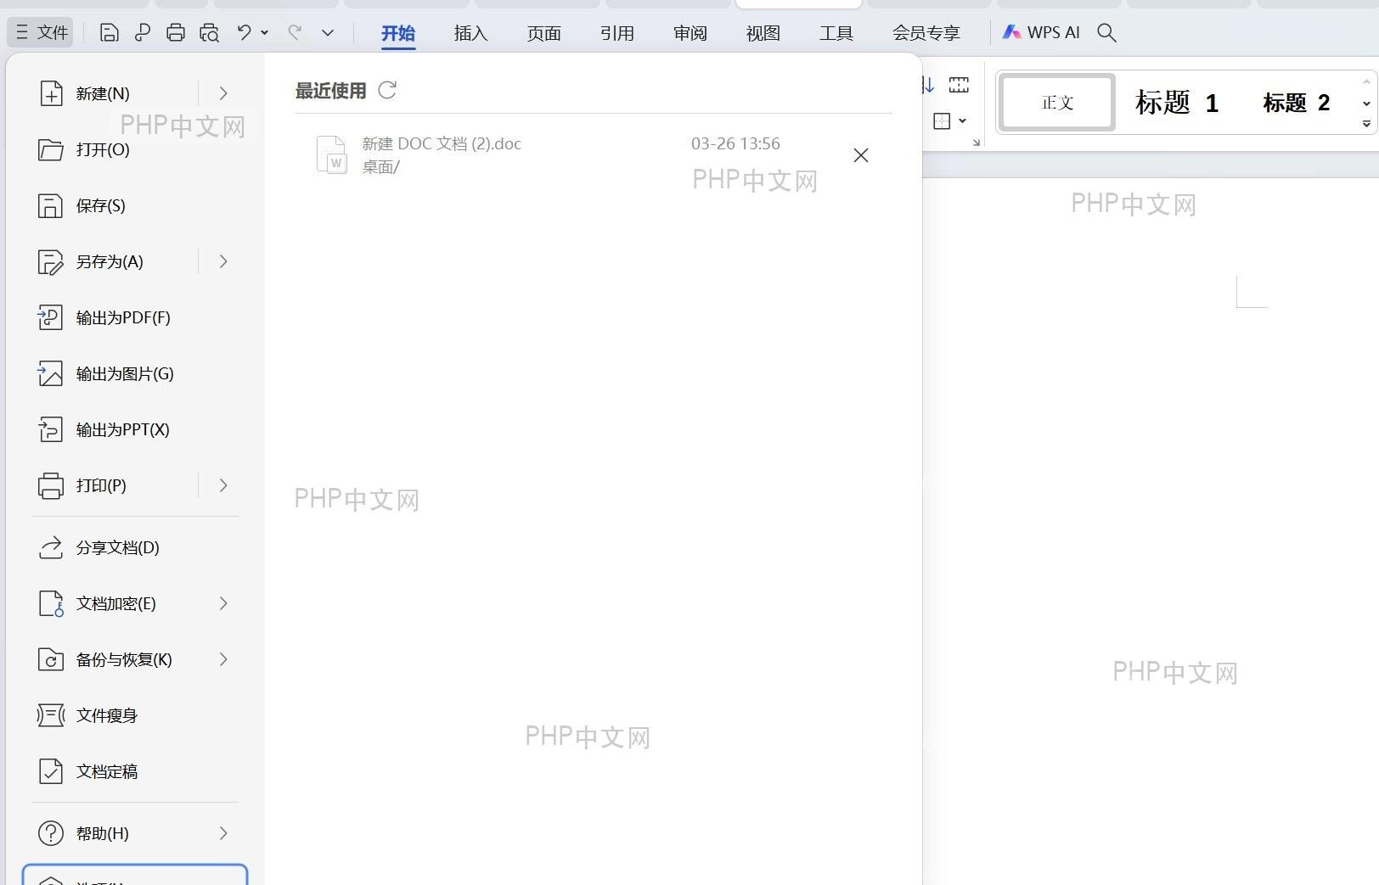
Task: Expand the 另存为(A) submenu arrow
Action: pos(223,261)
